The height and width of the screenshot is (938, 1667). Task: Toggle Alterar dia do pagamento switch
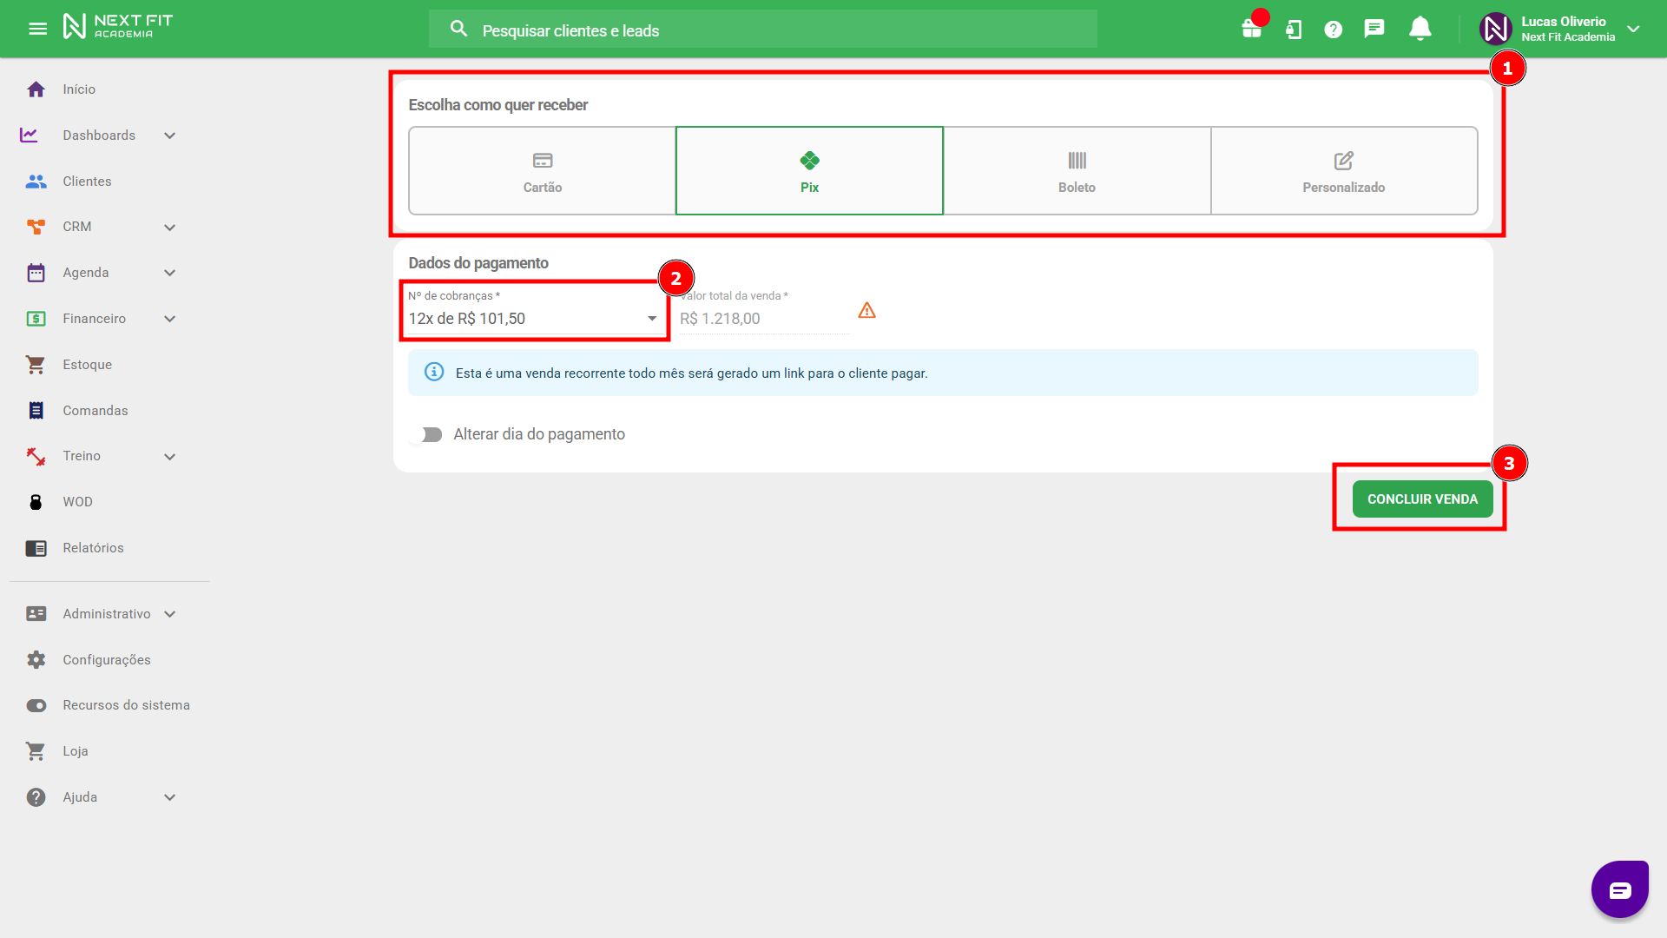pos(429,434)
